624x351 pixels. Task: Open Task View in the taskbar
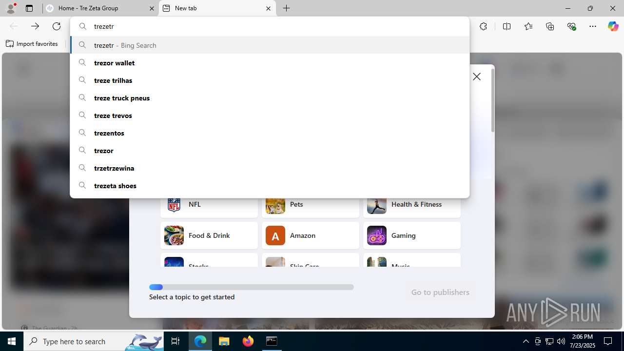(x=175, y=341)
